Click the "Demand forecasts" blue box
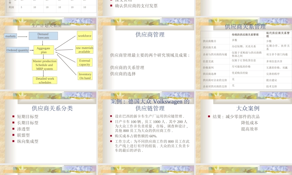292x175 pixels. click(43, 35)
